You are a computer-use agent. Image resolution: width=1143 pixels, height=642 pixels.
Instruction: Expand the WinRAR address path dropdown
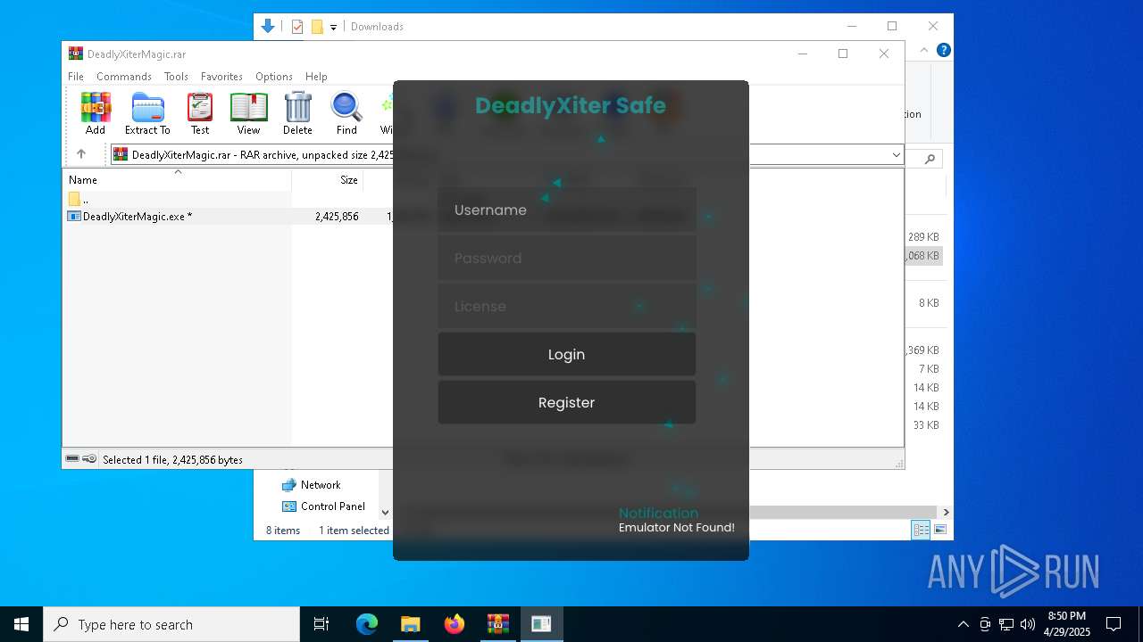[x=896, y=155]
